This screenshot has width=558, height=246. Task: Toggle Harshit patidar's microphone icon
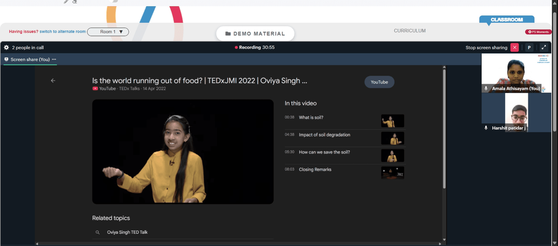486,128
